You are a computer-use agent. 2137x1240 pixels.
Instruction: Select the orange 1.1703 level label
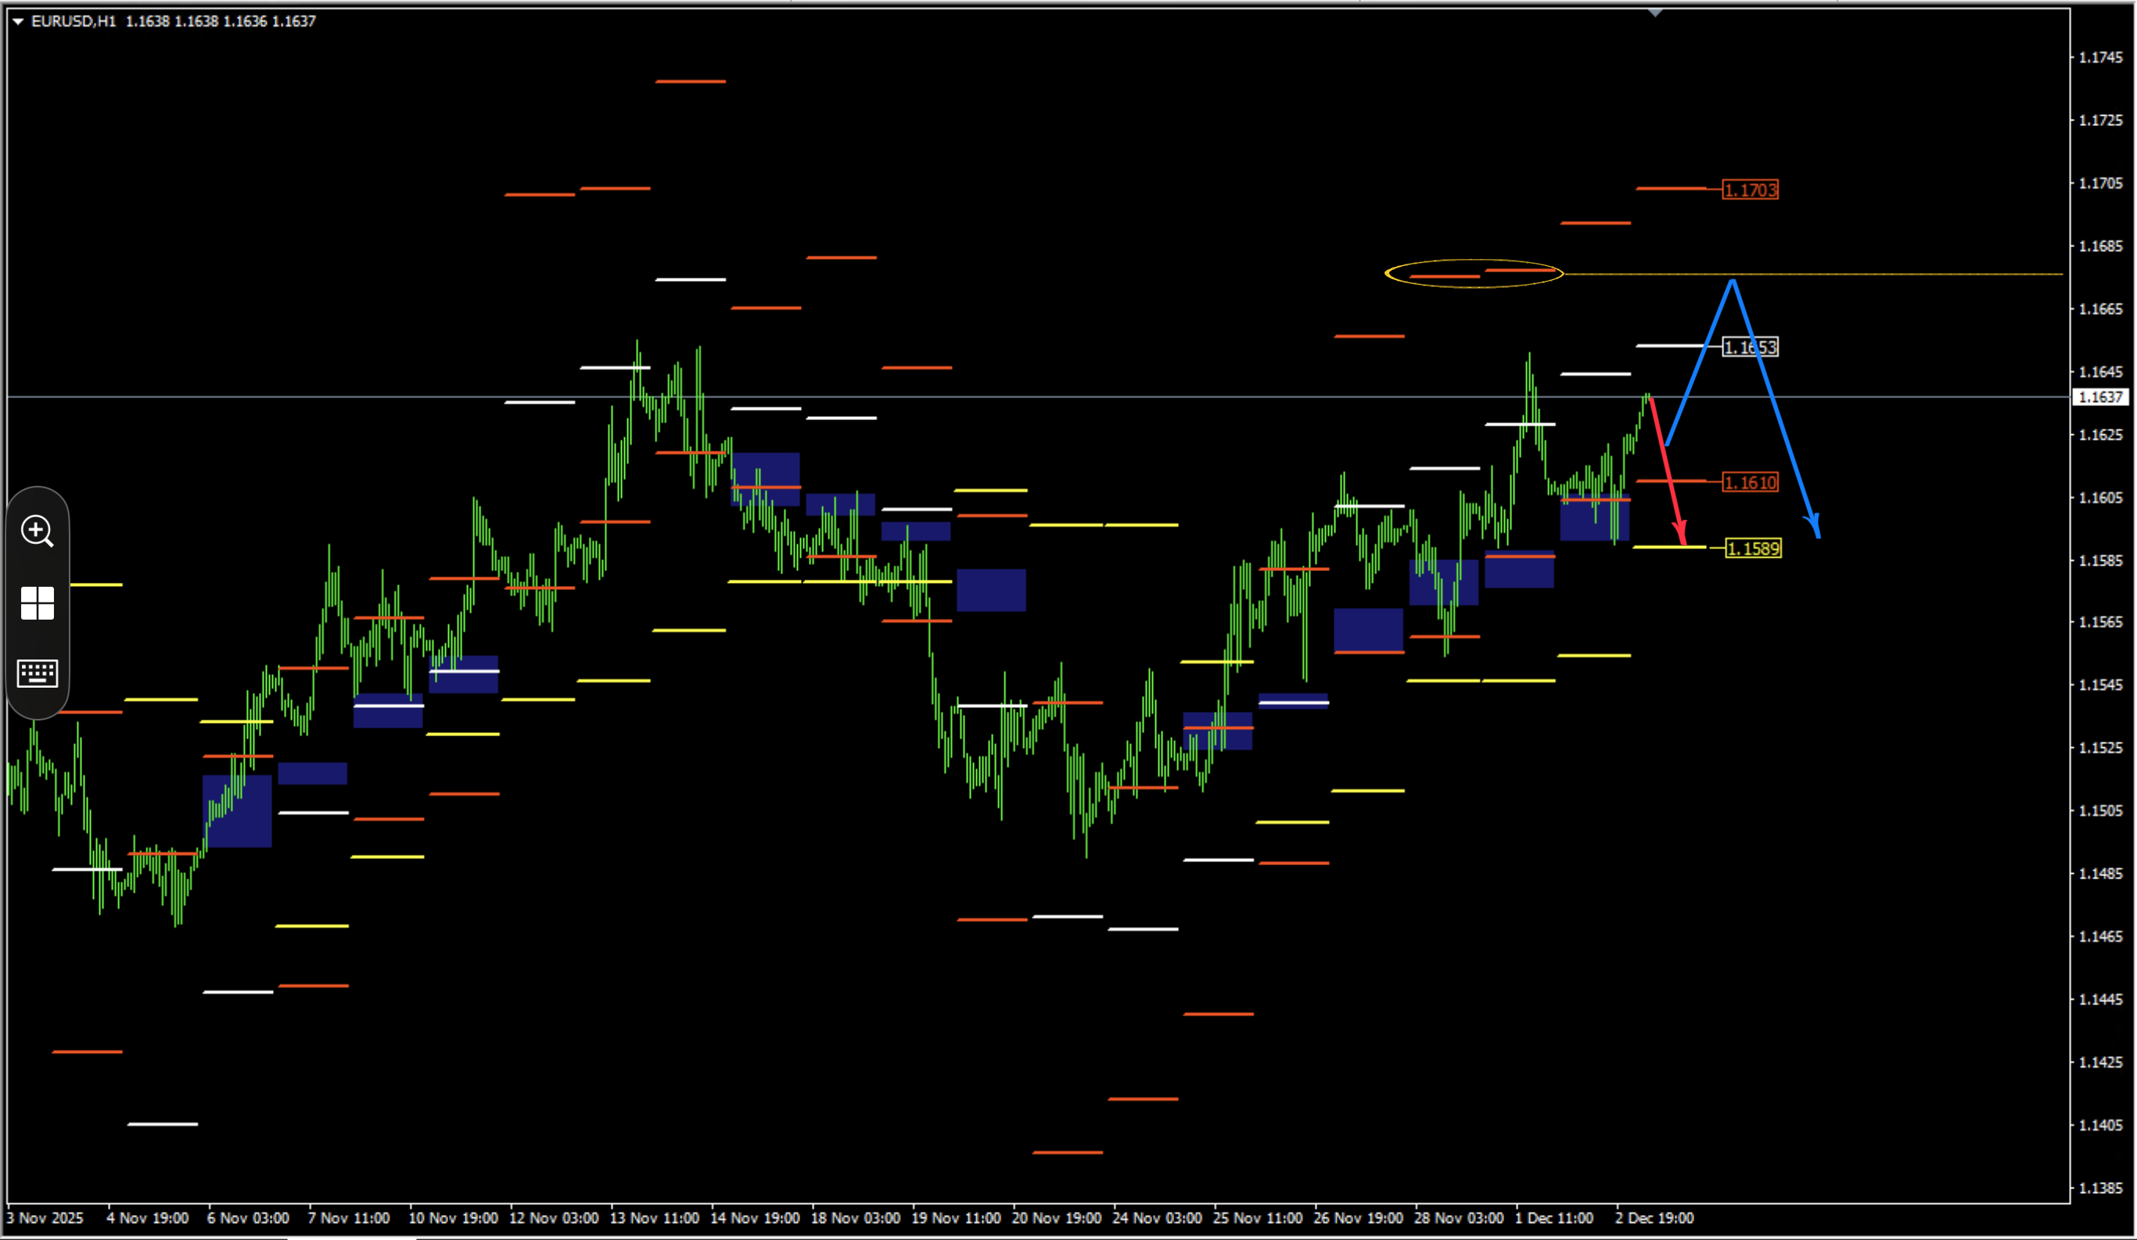(1751, 190)
